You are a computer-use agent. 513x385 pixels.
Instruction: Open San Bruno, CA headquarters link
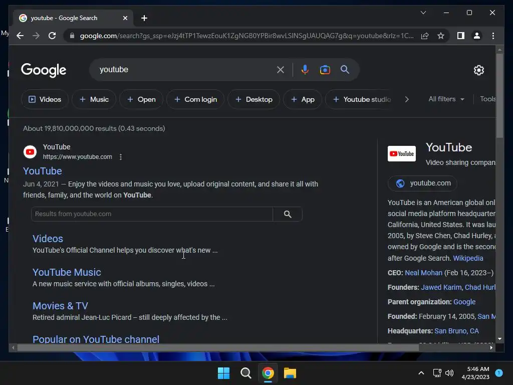[x=456, y=331]
